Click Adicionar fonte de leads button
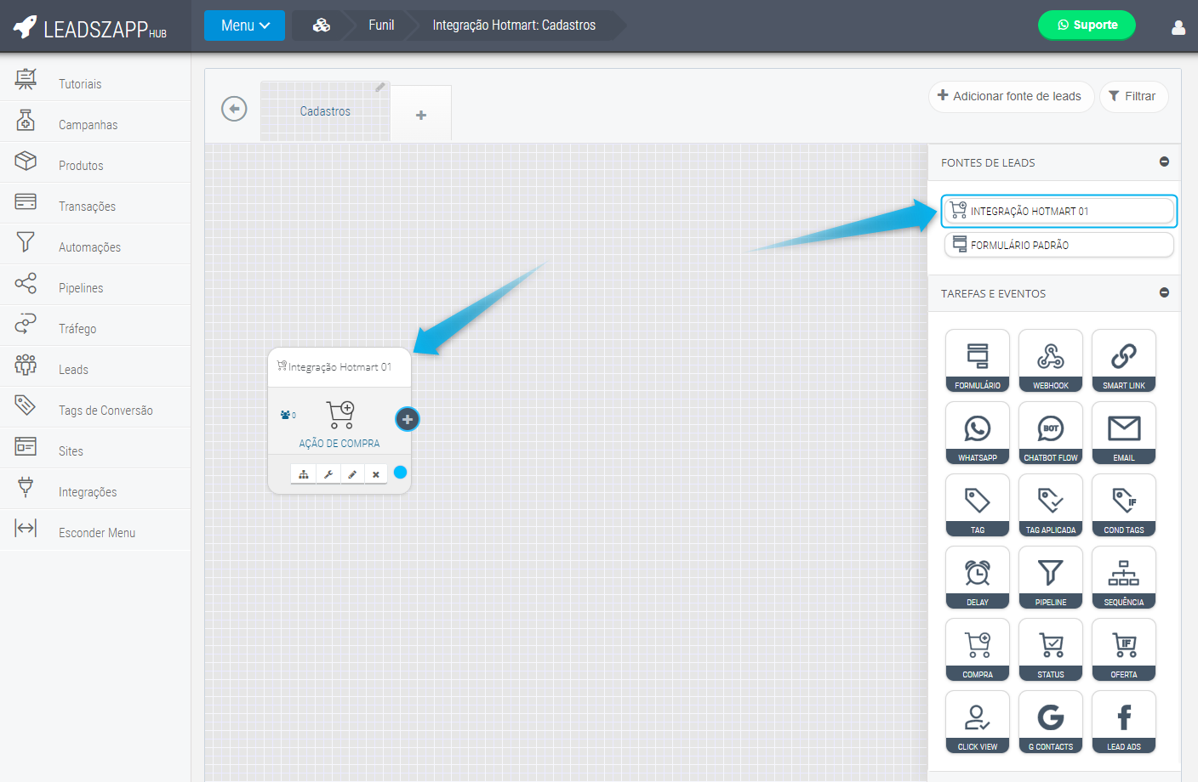 [x=1010, y=96]
